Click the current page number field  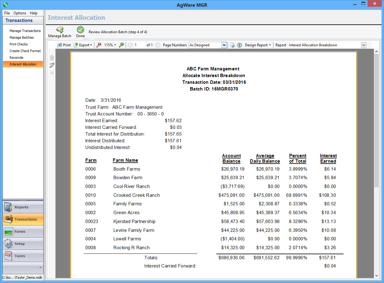(139, 45)
